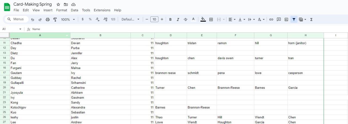The image size is (348, 124).
Task: Select column B header
Action: pos(100,35)
